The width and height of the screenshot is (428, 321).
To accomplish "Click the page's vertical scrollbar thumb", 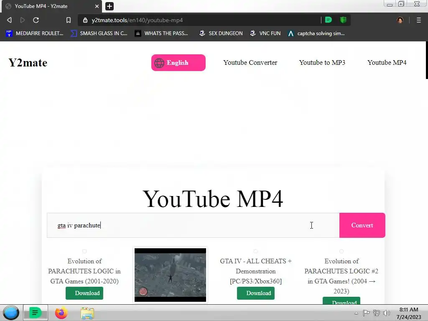I will click(427, 60).
